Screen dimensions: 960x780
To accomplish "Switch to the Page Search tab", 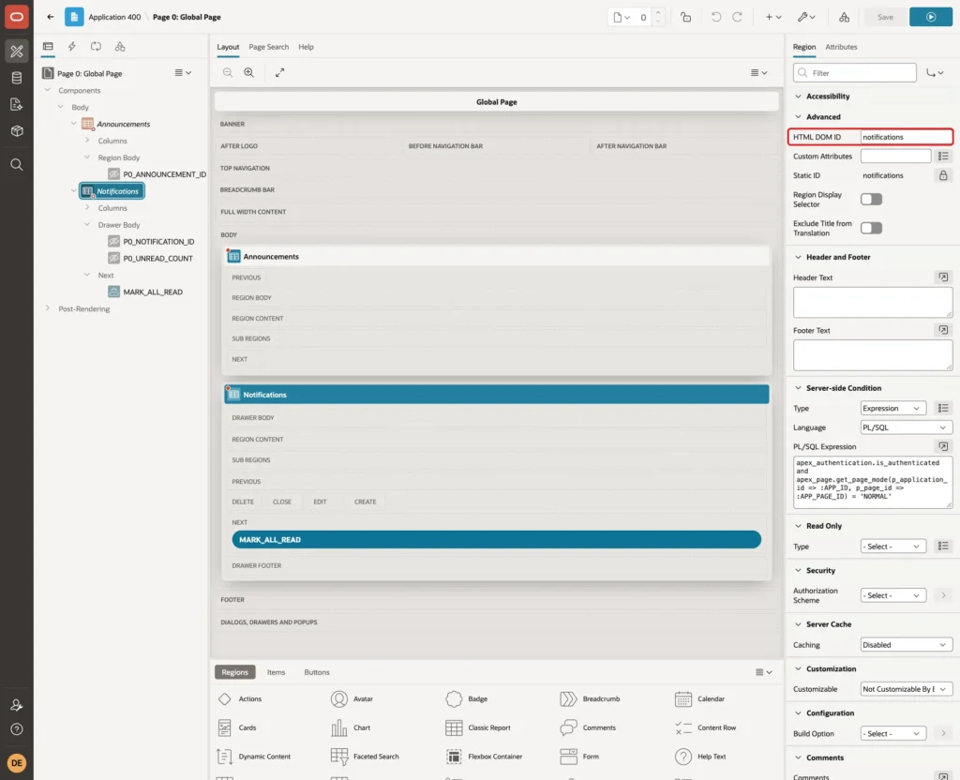I will 269,47.
